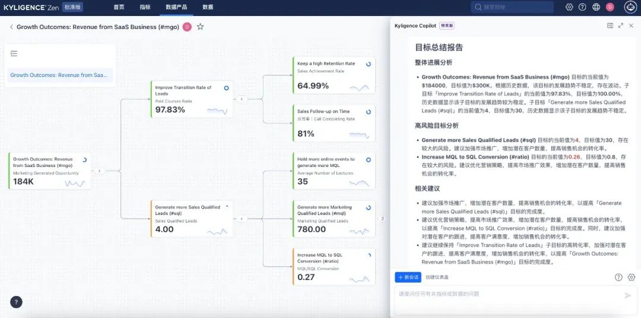Select Growth Outcomes item in outline panel
This screenshot has width=641, height=318.
point(60,75)
